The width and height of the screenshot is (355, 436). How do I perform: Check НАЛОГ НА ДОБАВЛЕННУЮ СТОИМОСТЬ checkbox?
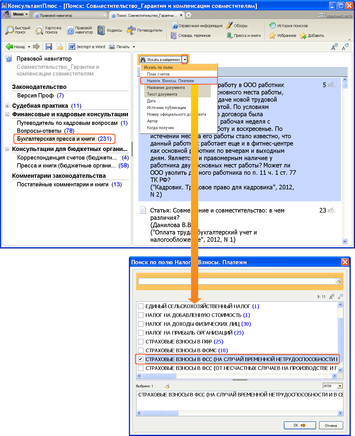pos(141,315)
